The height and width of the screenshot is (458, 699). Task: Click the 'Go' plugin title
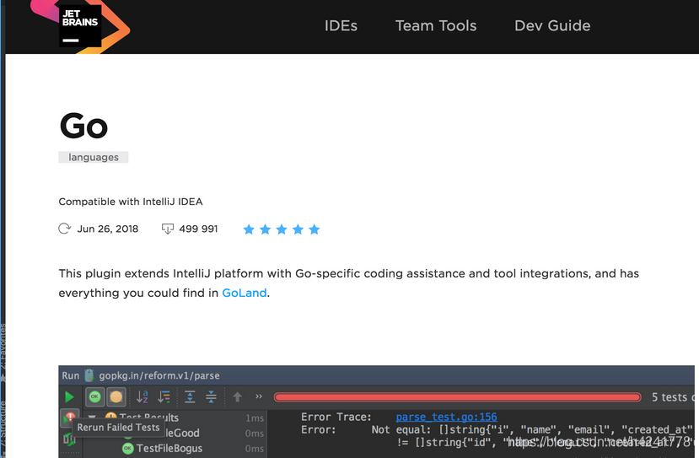[x=83, y=126]
